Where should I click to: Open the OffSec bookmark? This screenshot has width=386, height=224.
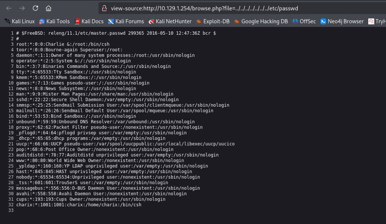coord(304,21)
